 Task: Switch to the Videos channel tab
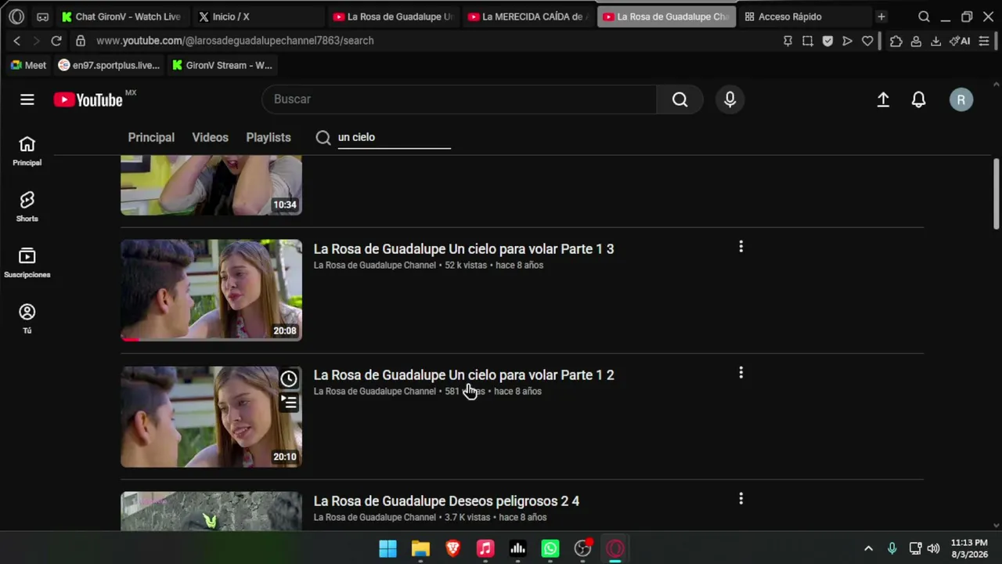(211, 137)
